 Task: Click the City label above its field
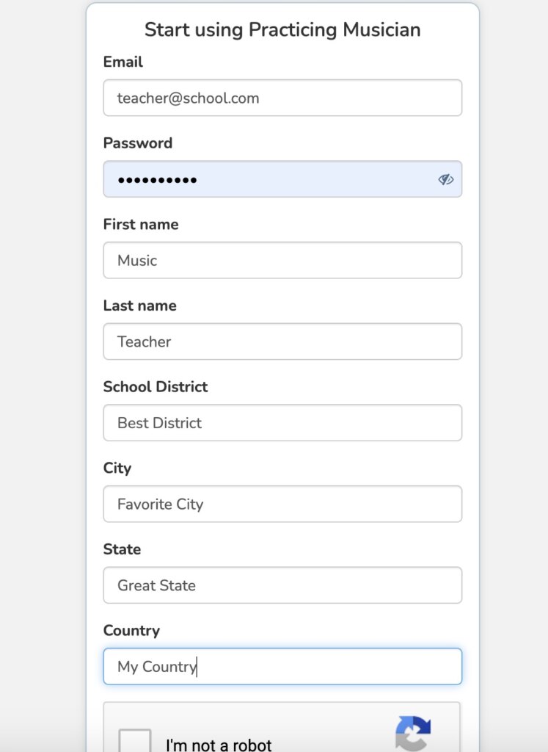click(x=117, y=468)
